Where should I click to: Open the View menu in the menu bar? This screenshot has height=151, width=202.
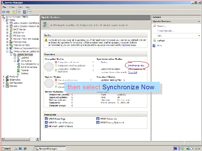coord(20,7)
